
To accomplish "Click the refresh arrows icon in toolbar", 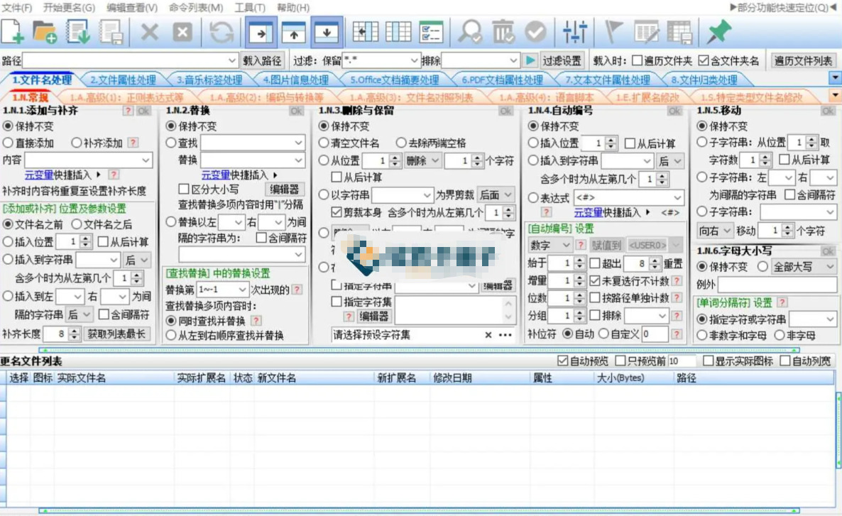I will (x=221, y=32).
